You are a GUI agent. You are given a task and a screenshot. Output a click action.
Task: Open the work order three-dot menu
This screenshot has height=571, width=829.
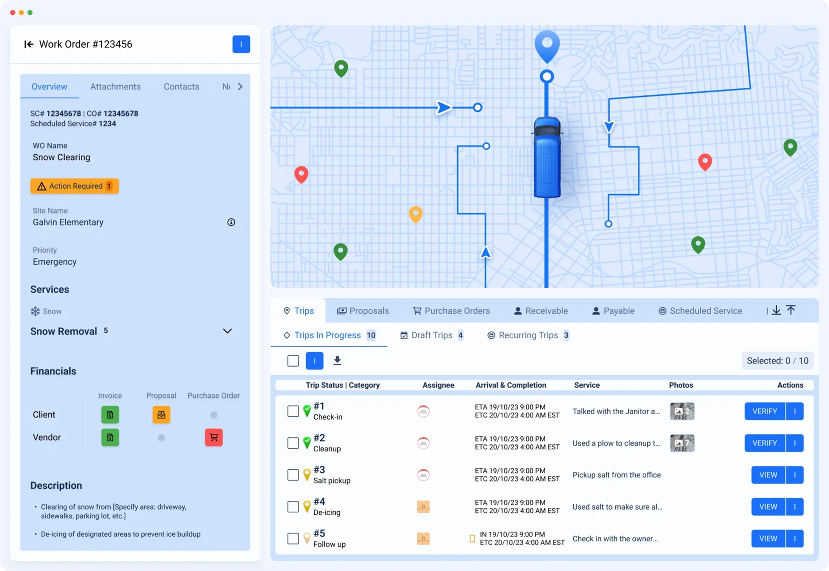[x=241, y=44]
